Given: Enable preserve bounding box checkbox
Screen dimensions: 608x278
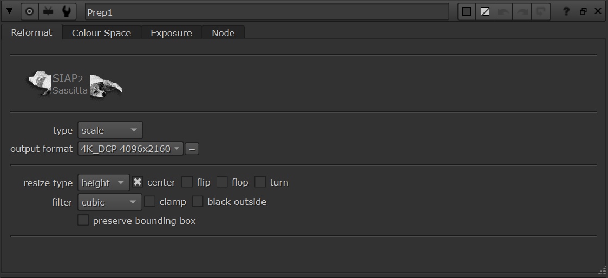Looking at the screenshot, I should pyautogui.click(x=83, y=220).
